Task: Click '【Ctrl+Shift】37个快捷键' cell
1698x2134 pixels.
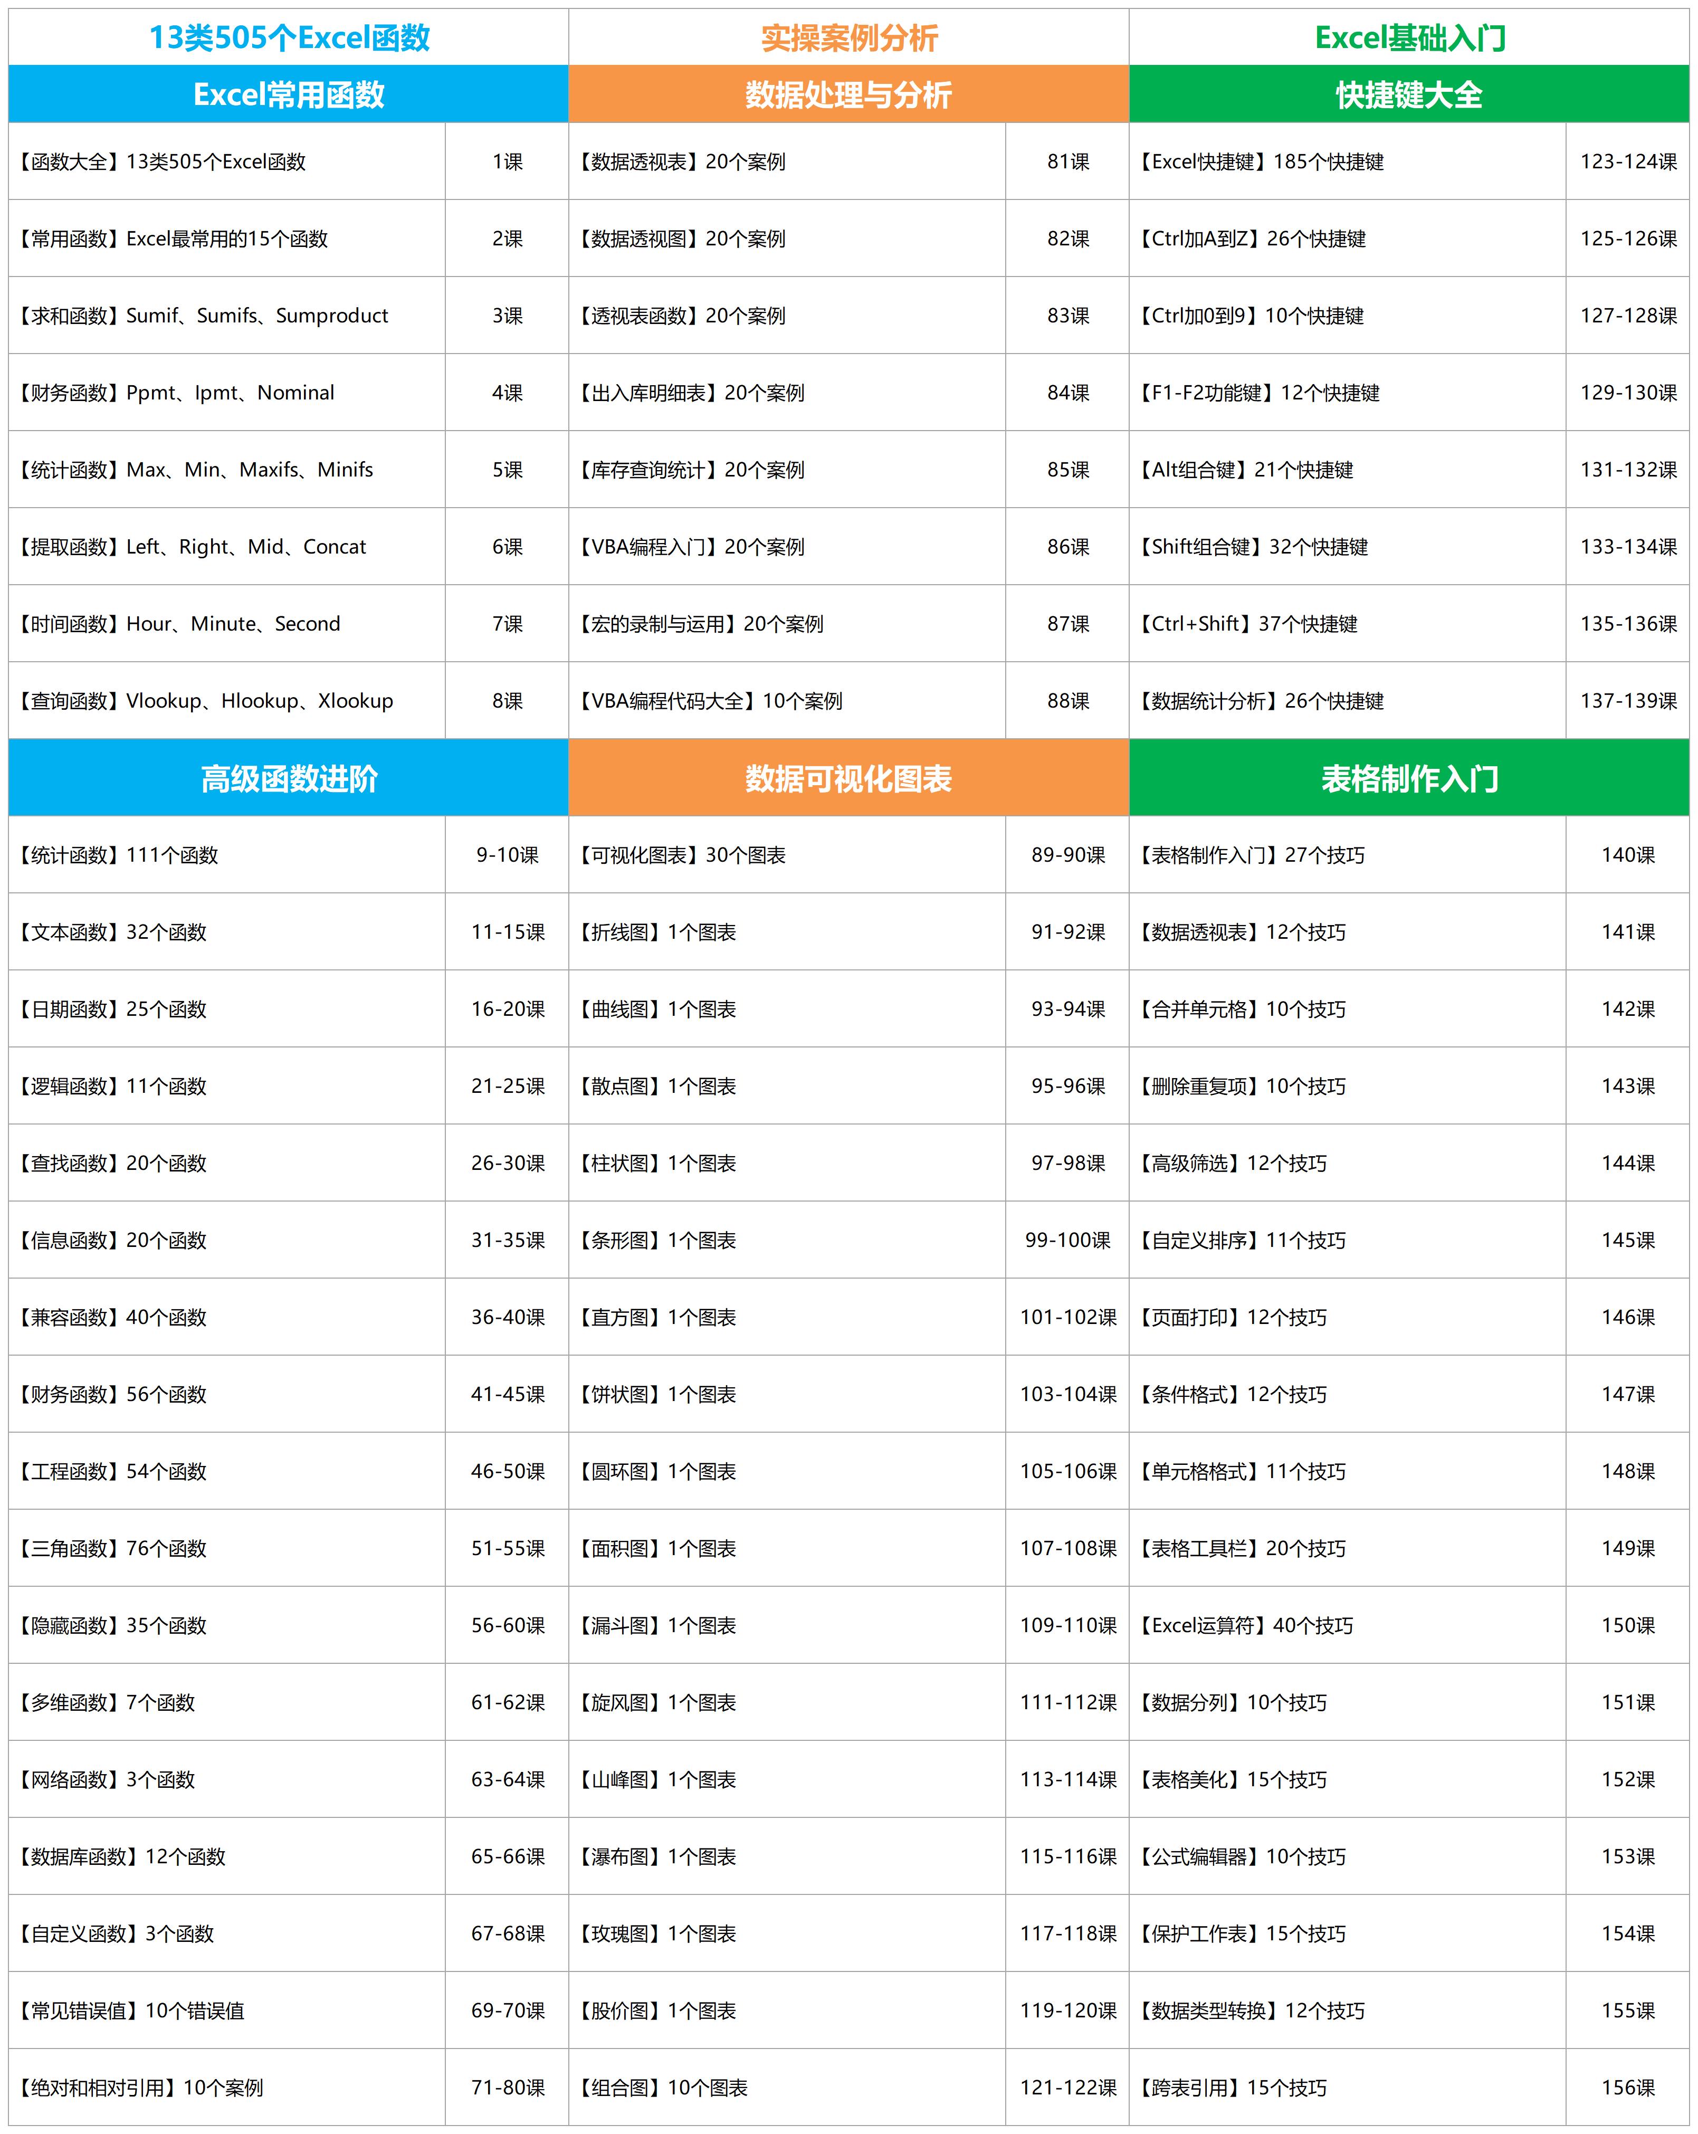Action: tap(1348, 624)
